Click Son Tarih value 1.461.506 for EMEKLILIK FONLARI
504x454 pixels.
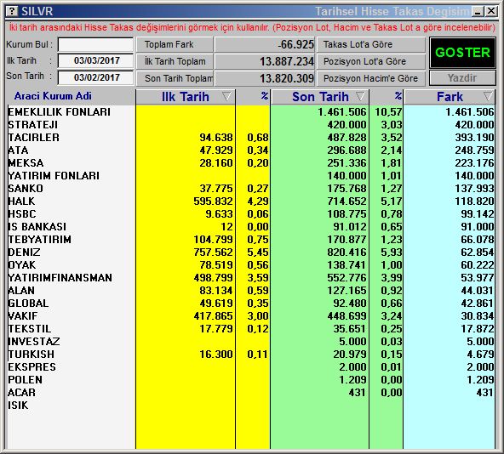point(342,112)
